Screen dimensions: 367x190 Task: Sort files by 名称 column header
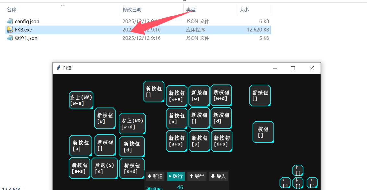point(12,10)
